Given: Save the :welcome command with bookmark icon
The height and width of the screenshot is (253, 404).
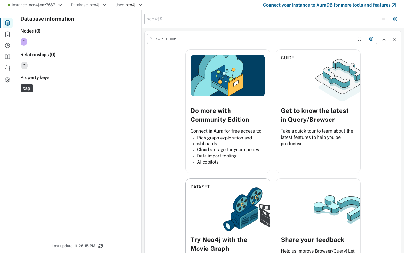Looking at the screenshot, I should [359, 39].
